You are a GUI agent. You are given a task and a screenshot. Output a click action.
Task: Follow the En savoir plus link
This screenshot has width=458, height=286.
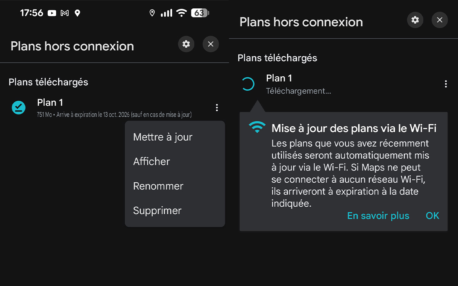(x=378, y=216)
